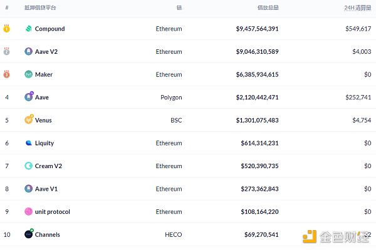Click the $0 liquidation in the Aave V1 row
Screen dimensions: 376x250
tap(368, 189)
